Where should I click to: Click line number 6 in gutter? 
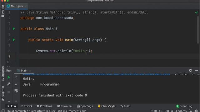point(9,40)
